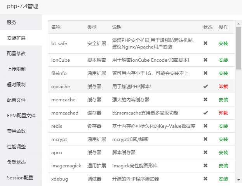Click the redis X status icon
Screen dimensions: 242x186
point(205,126)
